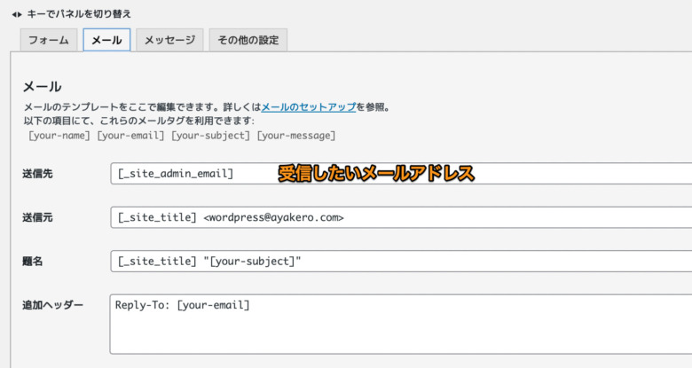Click the 題名 input field
692x368 pixels.
tap(401, 261)
